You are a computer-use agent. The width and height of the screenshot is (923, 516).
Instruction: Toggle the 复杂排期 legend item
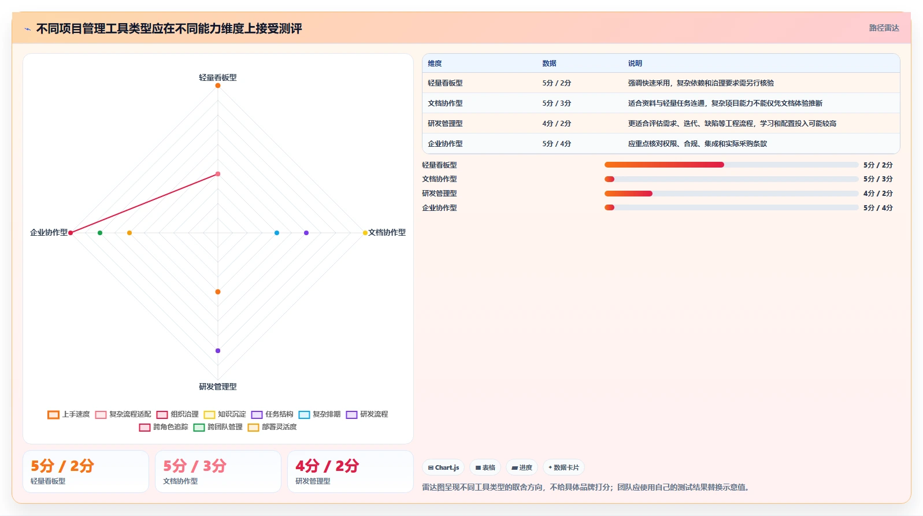(x=320, y=414)
